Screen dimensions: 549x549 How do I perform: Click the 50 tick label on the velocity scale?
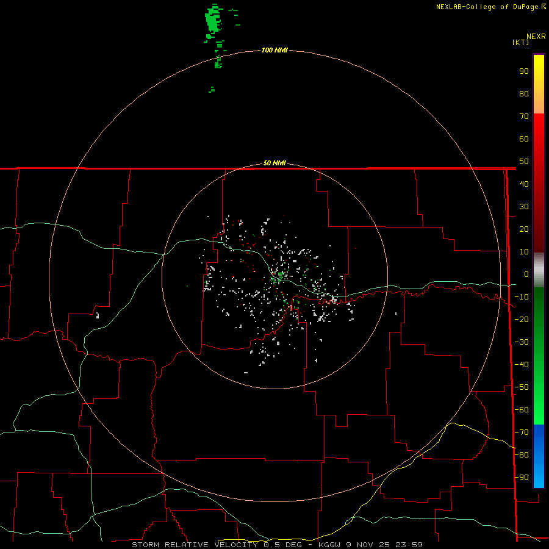coord(524,162)
